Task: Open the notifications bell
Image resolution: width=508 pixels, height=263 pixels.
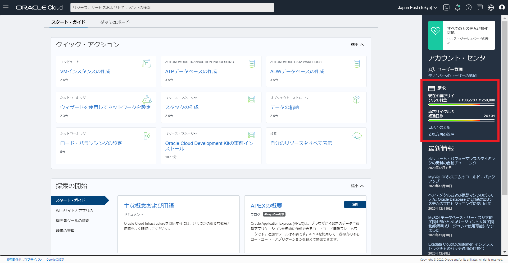Action: [457, 7]
